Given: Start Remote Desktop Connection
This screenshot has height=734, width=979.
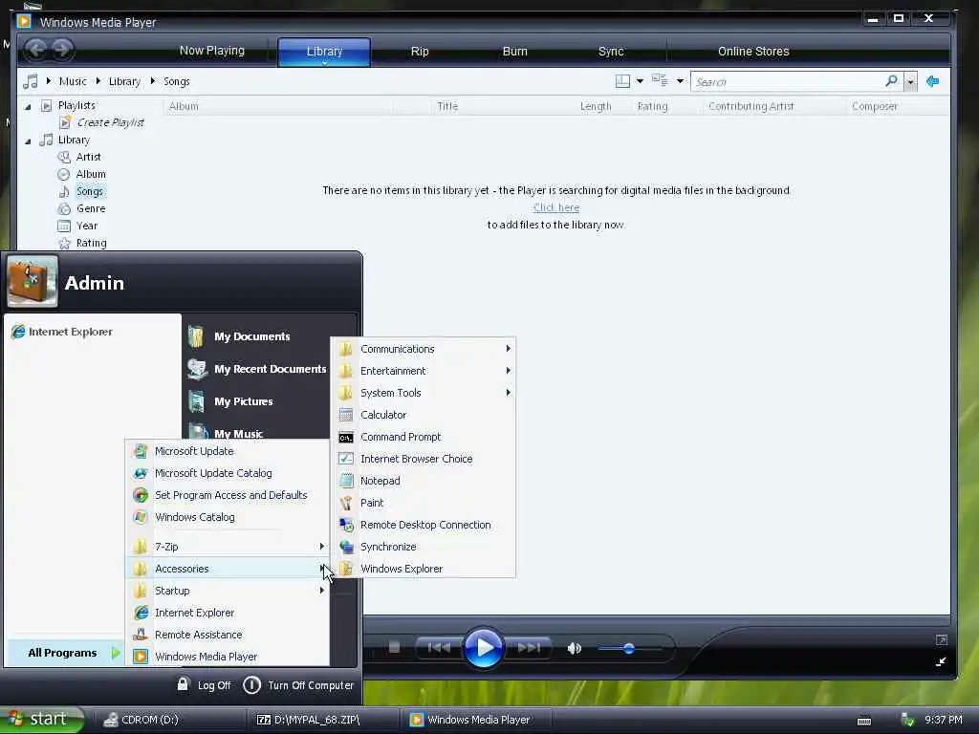Looking at the screenshot, I should (x=424, y=525).
